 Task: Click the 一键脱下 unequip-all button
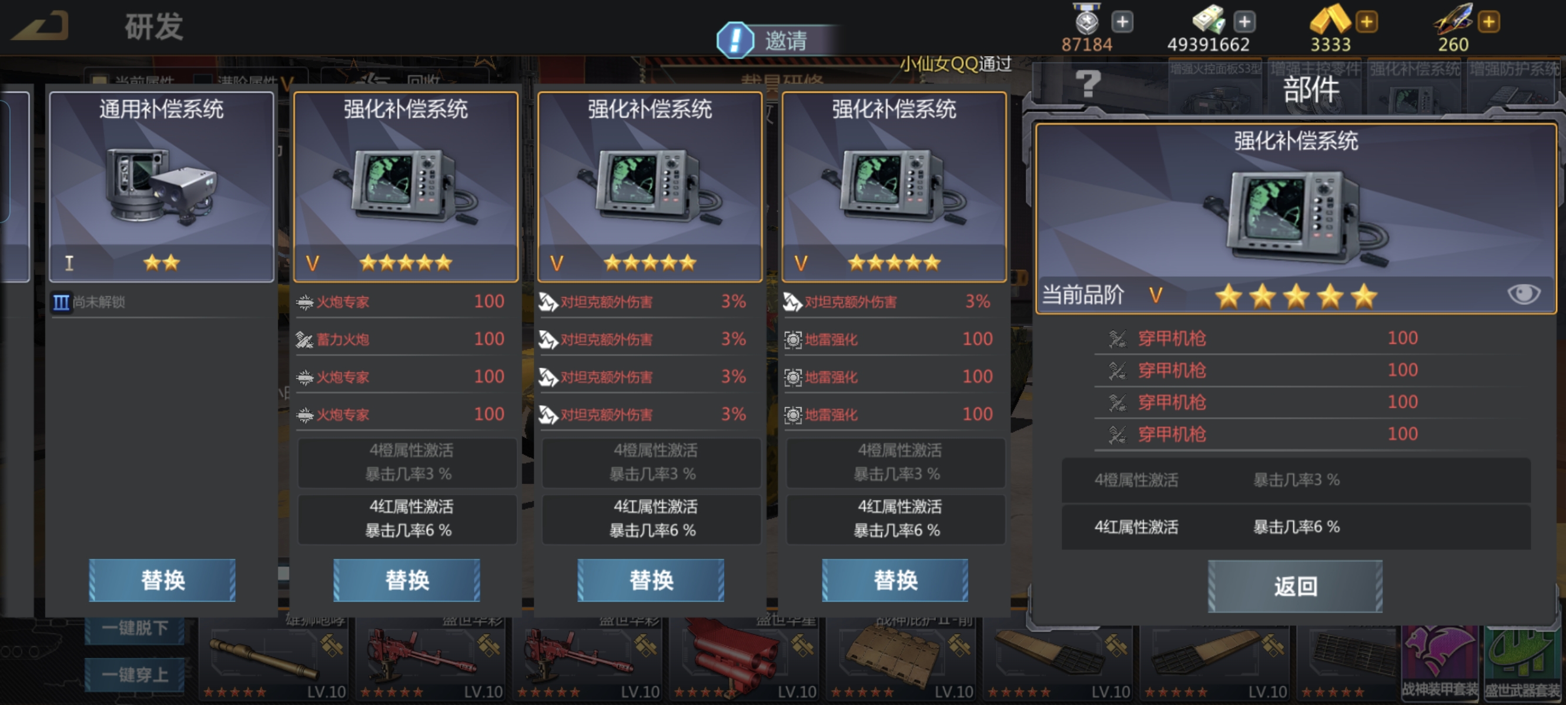point(135,629)
